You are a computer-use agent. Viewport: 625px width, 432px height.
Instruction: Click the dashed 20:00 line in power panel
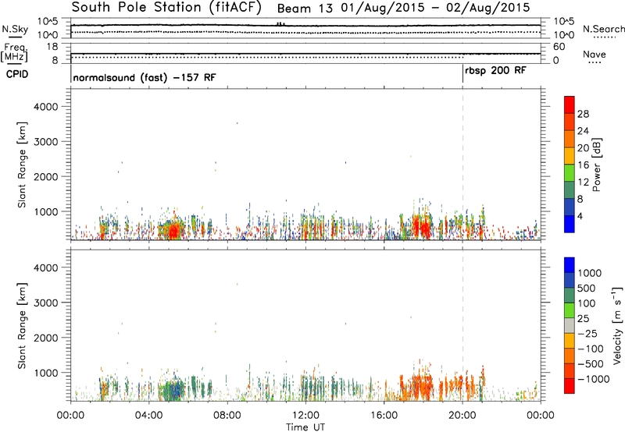(x=462, y=165)
